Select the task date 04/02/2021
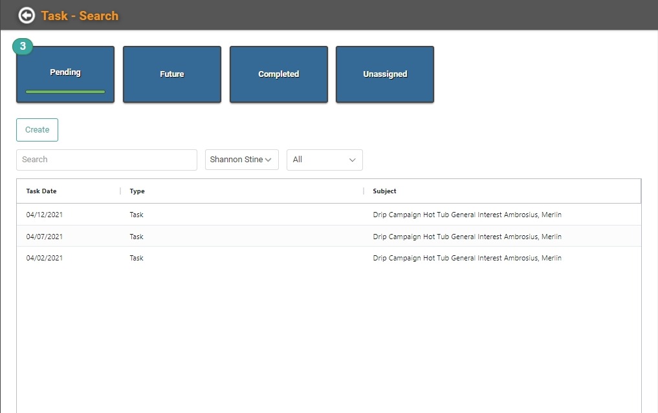The width and height of the screenshot is (658, 413). [45, 258]
